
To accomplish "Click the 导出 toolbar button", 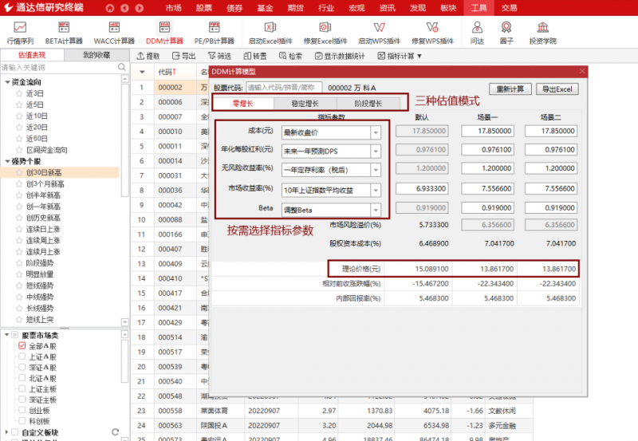I will pyautogui.click(x=184, y=56).
